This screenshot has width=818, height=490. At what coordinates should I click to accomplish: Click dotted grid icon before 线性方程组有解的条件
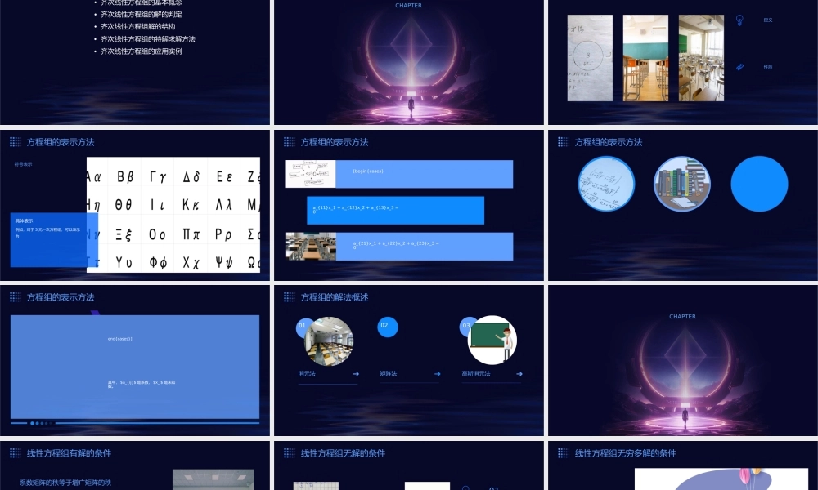click(15, 453)
